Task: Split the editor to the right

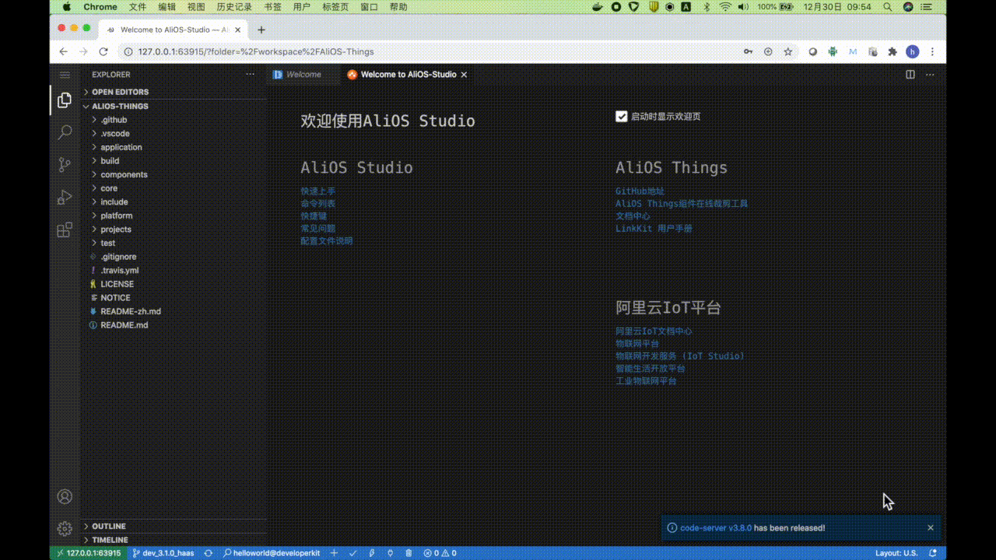Action: point(910,75)
